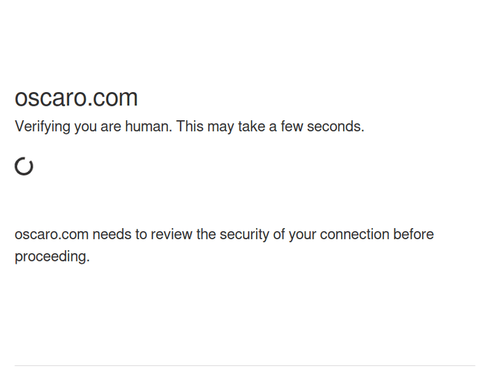490x368 pixels.
Task: Click the word "human" in the verification text
Action: pos(147,127)
